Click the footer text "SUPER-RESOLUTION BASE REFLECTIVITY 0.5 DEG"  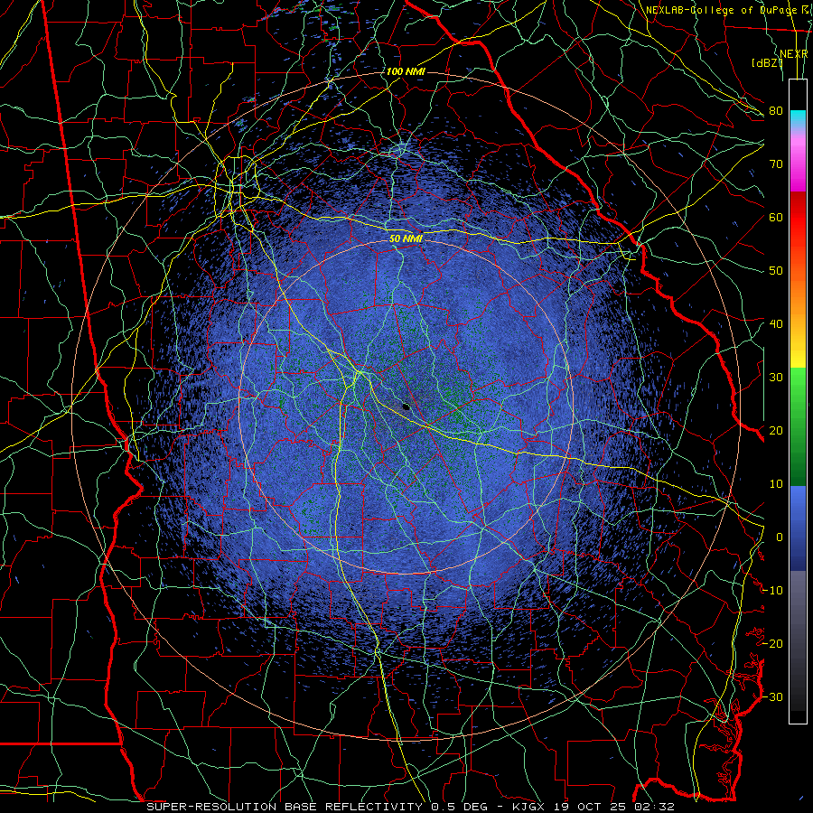[317, 807]
